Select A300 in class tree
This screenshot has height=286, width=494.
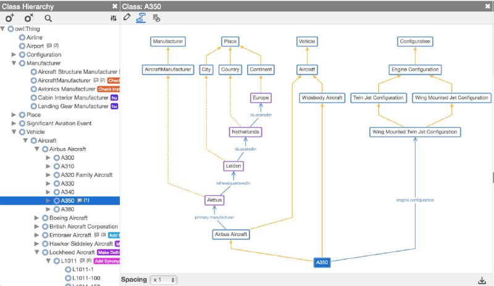67,158
